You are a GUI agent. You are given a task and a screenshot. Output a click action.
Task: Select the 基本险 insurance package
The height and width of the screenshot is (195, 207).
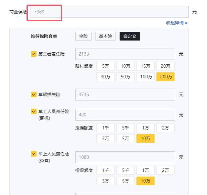click(x=105, y=36)
